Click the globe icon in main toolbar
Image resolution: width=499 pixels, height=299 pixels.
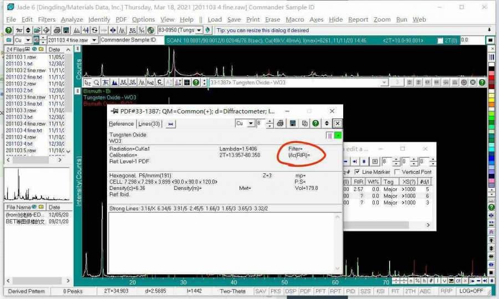(151, 30)
